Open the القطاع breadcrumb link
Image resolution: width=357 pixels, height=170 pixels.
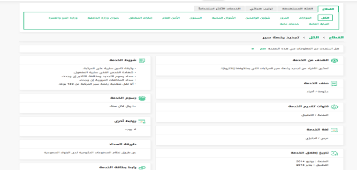pos(336,37)
